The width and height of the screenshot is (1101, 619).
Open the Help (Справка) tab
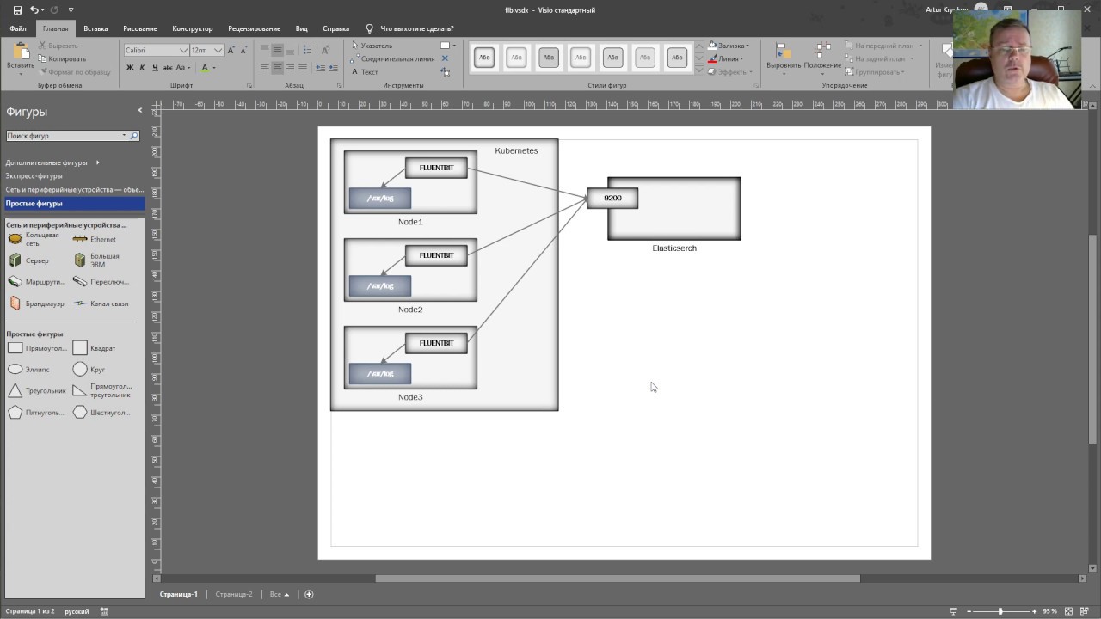coord(336,28)
